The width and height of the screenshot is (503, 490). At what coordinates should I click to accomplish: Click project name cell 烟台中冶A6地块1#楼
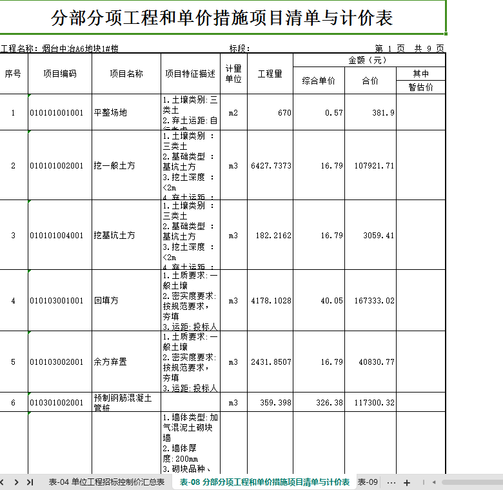point(80,48)
